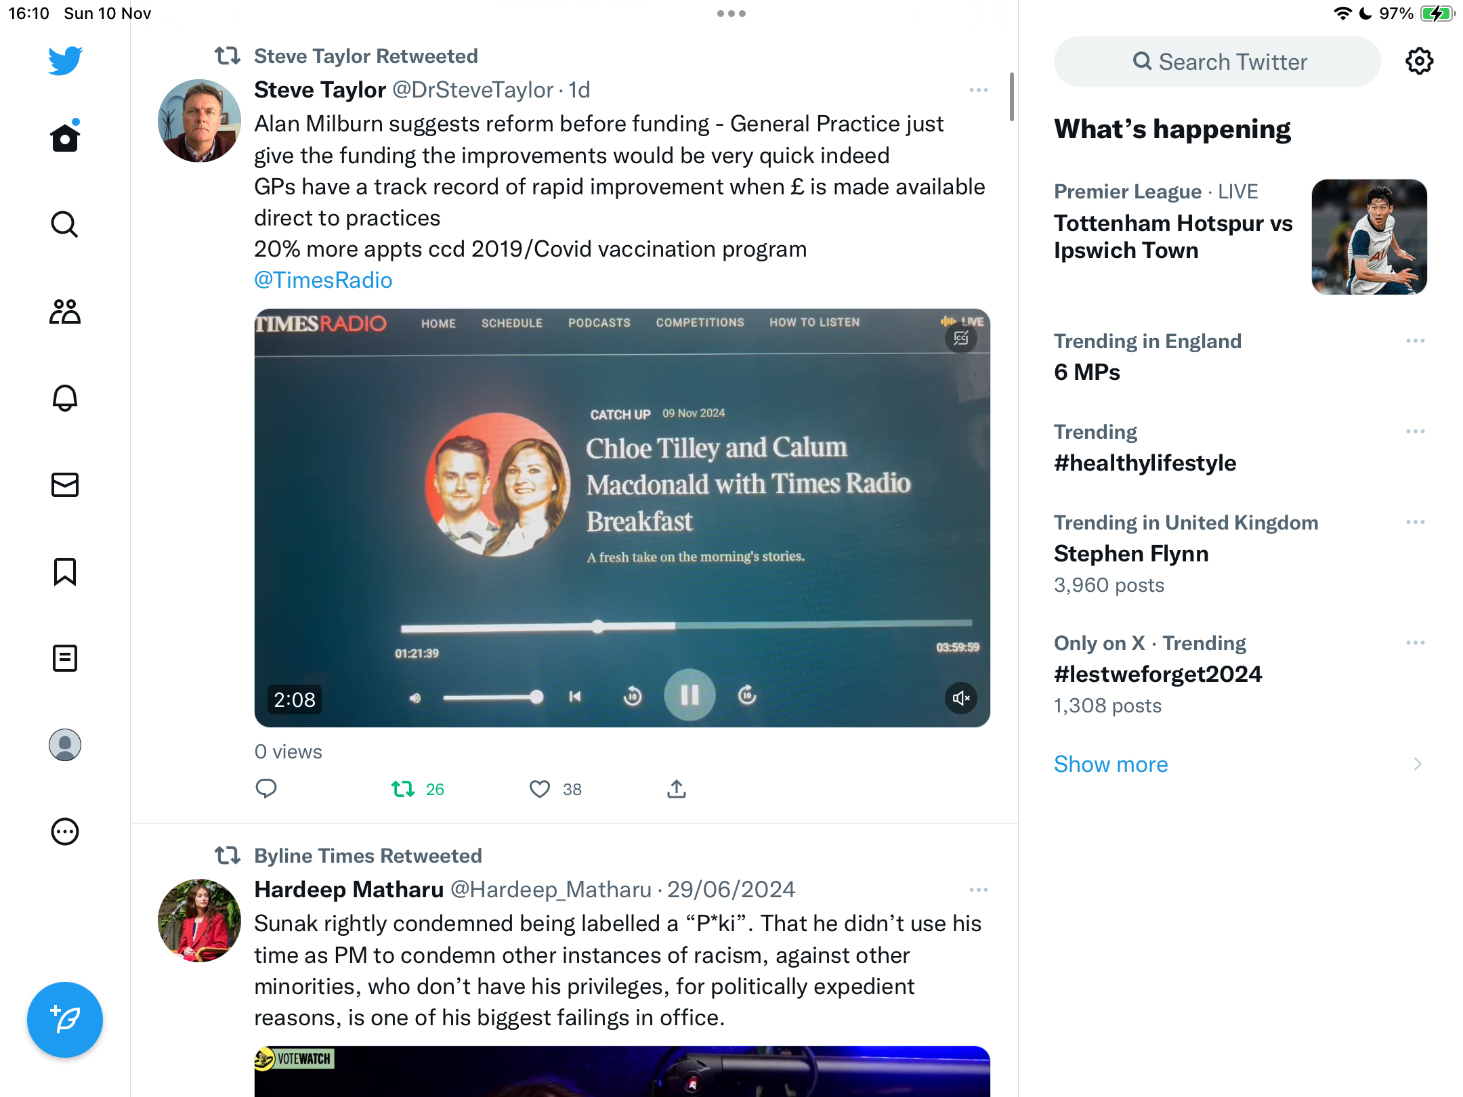Open the settings gear next to search
1463x1097 pixels.
[x=1419, y=61]
